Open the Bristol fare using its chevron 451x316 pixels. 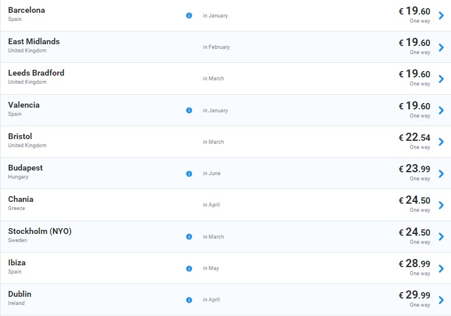tap(441, 142)
